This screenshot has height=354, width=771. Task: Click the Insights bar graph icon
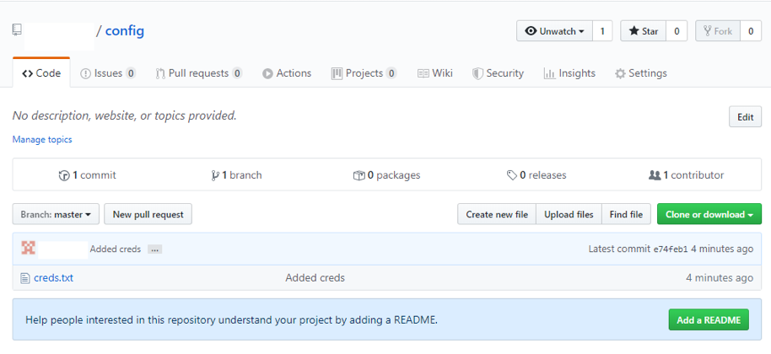click(549, 73)
